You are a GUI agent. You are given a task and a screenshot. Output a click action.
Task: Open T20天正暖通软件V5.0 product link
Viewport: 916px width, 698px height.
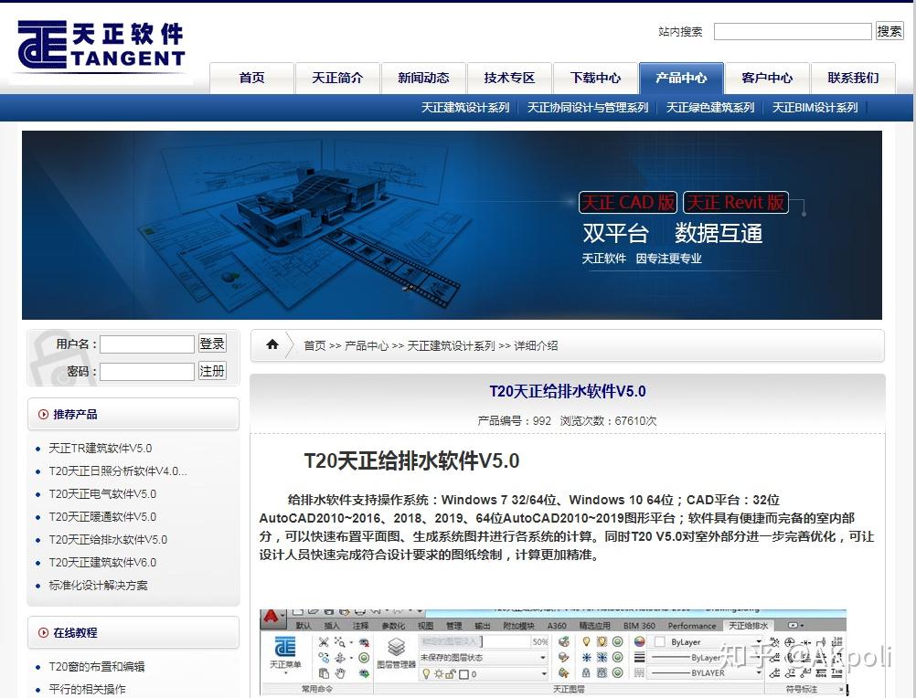pyautogui.click(x=102, y=516)
